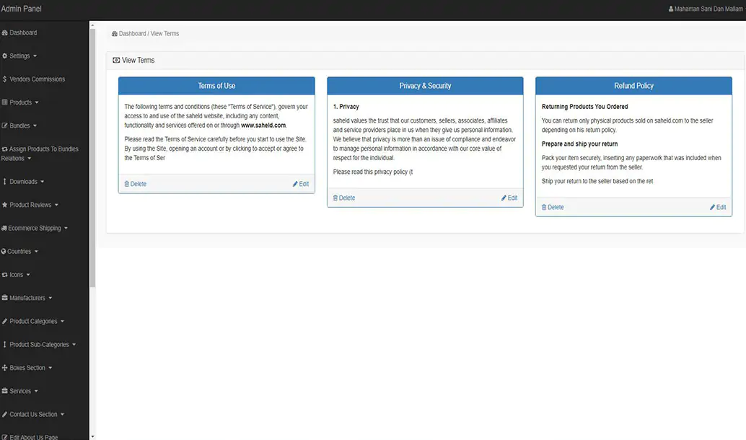Expand the Ecommerce Shipping submenu
The width and height of the screenshot is (746, 440).
point(66,229)
